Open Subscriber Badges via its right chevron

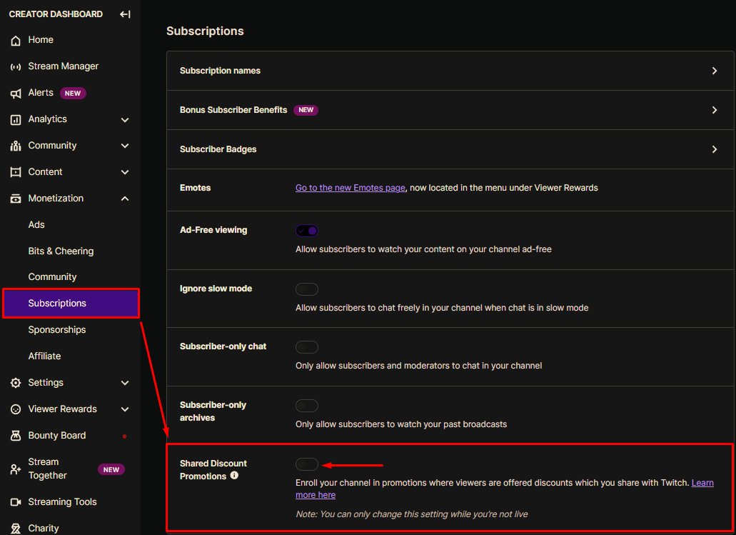715,149
